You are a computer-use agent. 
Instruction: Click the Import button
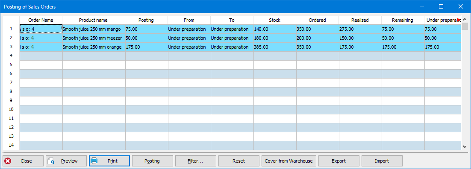[x=382, y=161]
